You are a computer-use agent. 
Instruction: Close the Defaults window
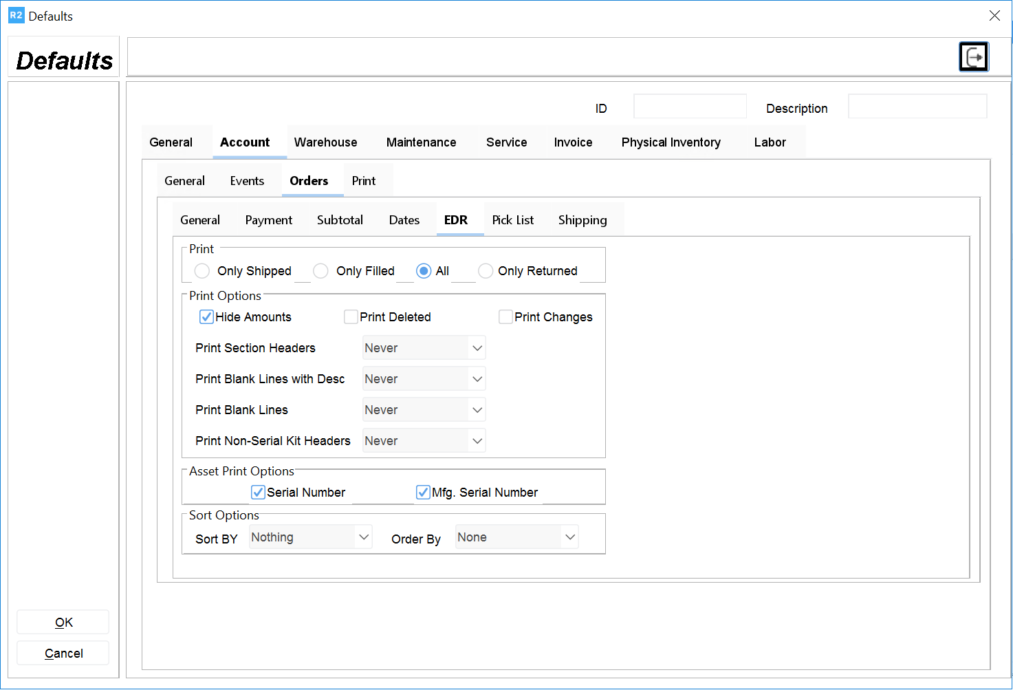click(x=994, y=16)
